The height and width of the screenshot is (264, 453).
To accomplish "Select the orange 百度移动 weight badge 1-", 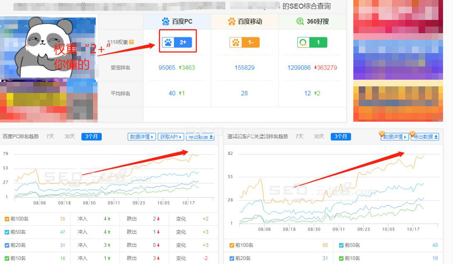I will 245,42.
